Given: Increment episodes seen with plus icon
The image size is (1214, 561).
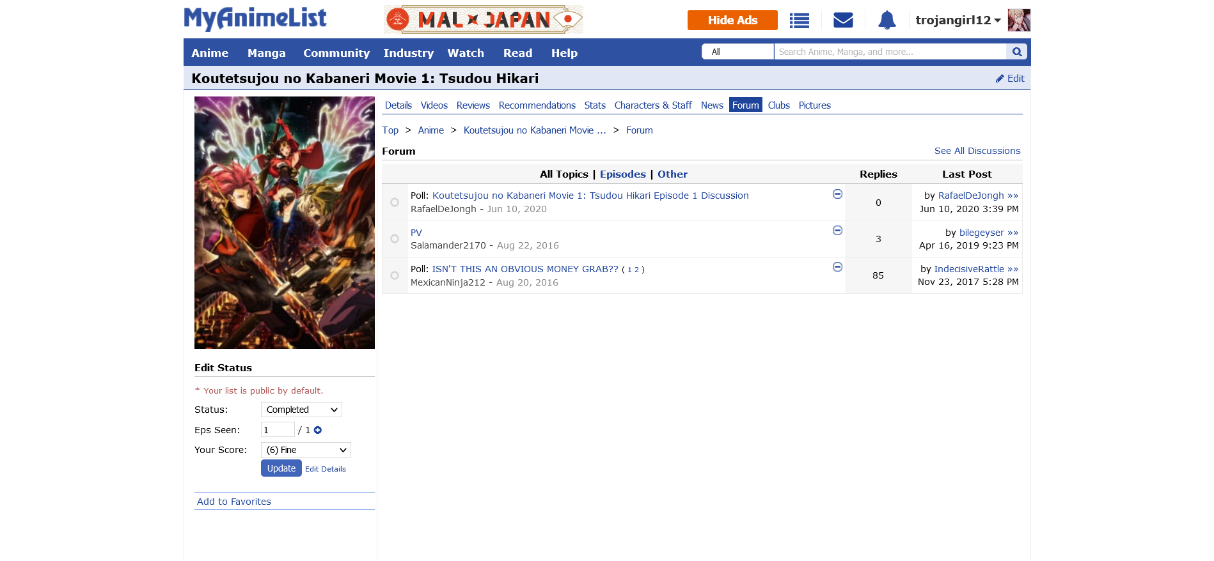Looking at the screenshot, I should coord(318,430).
